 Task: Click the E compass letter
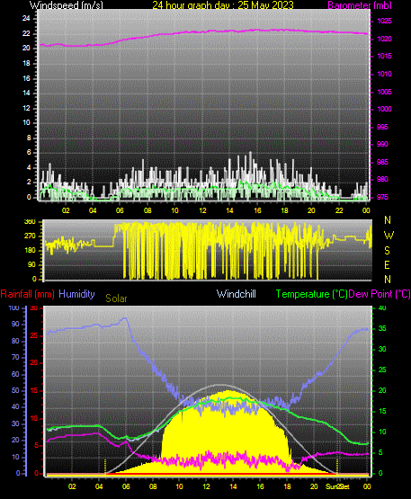click(387, 264)
